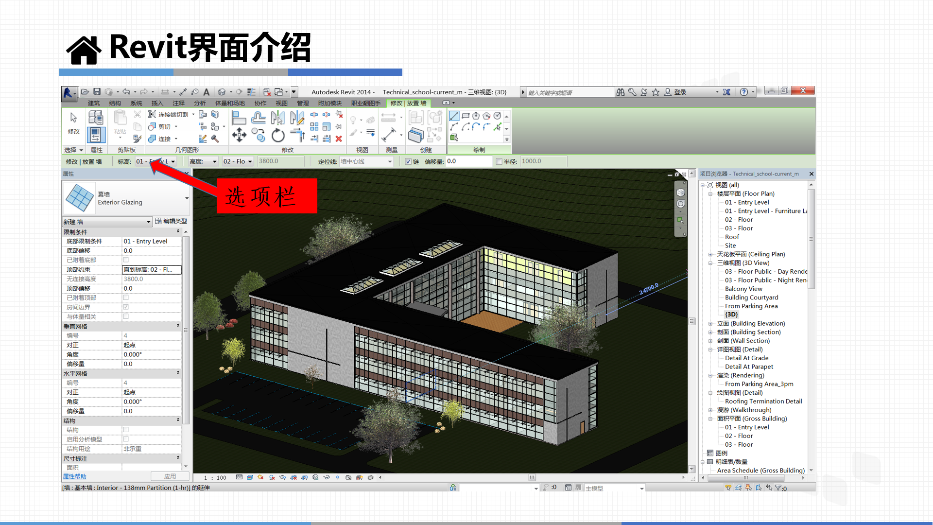933x525 pixels.
Task: Select the Offset tool icon
Action: [259, 118]
